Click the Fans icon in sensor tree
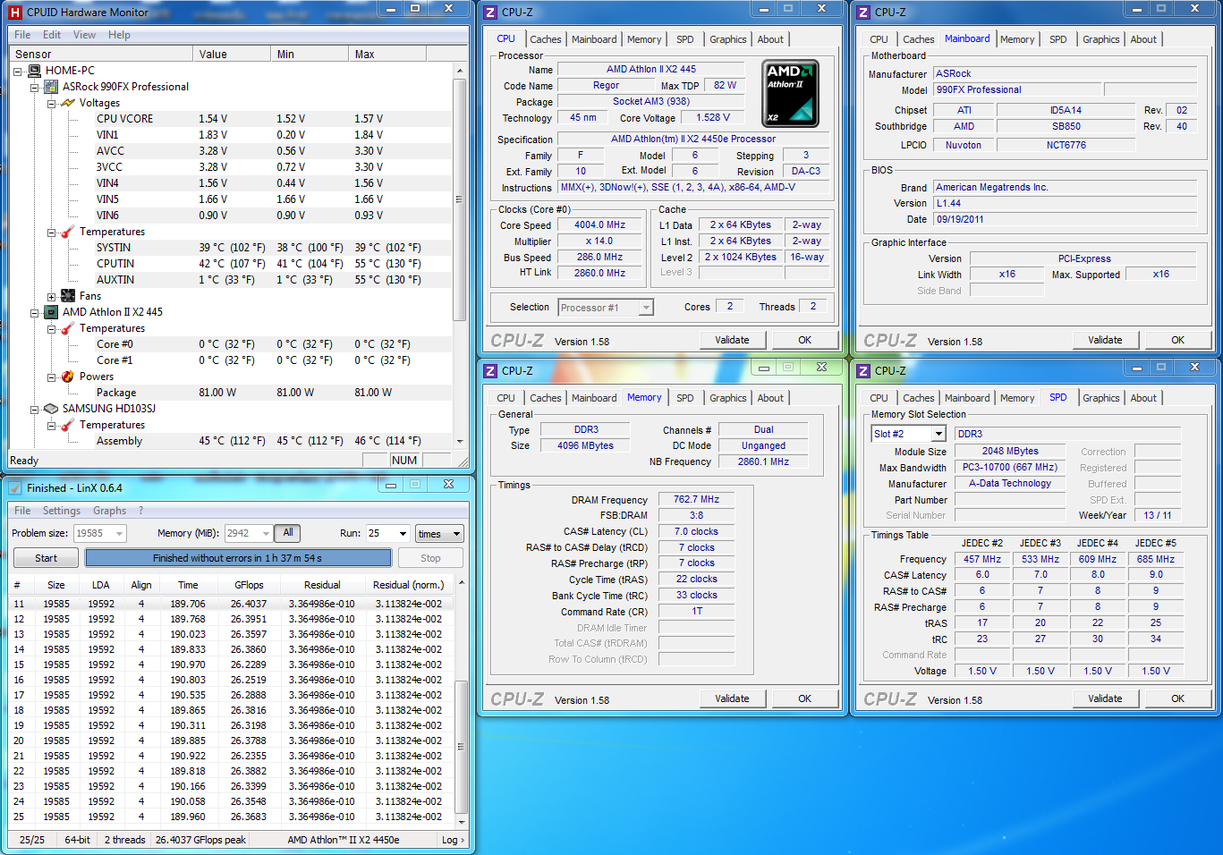Screen dimensions: 1223x855 [68, 296]
